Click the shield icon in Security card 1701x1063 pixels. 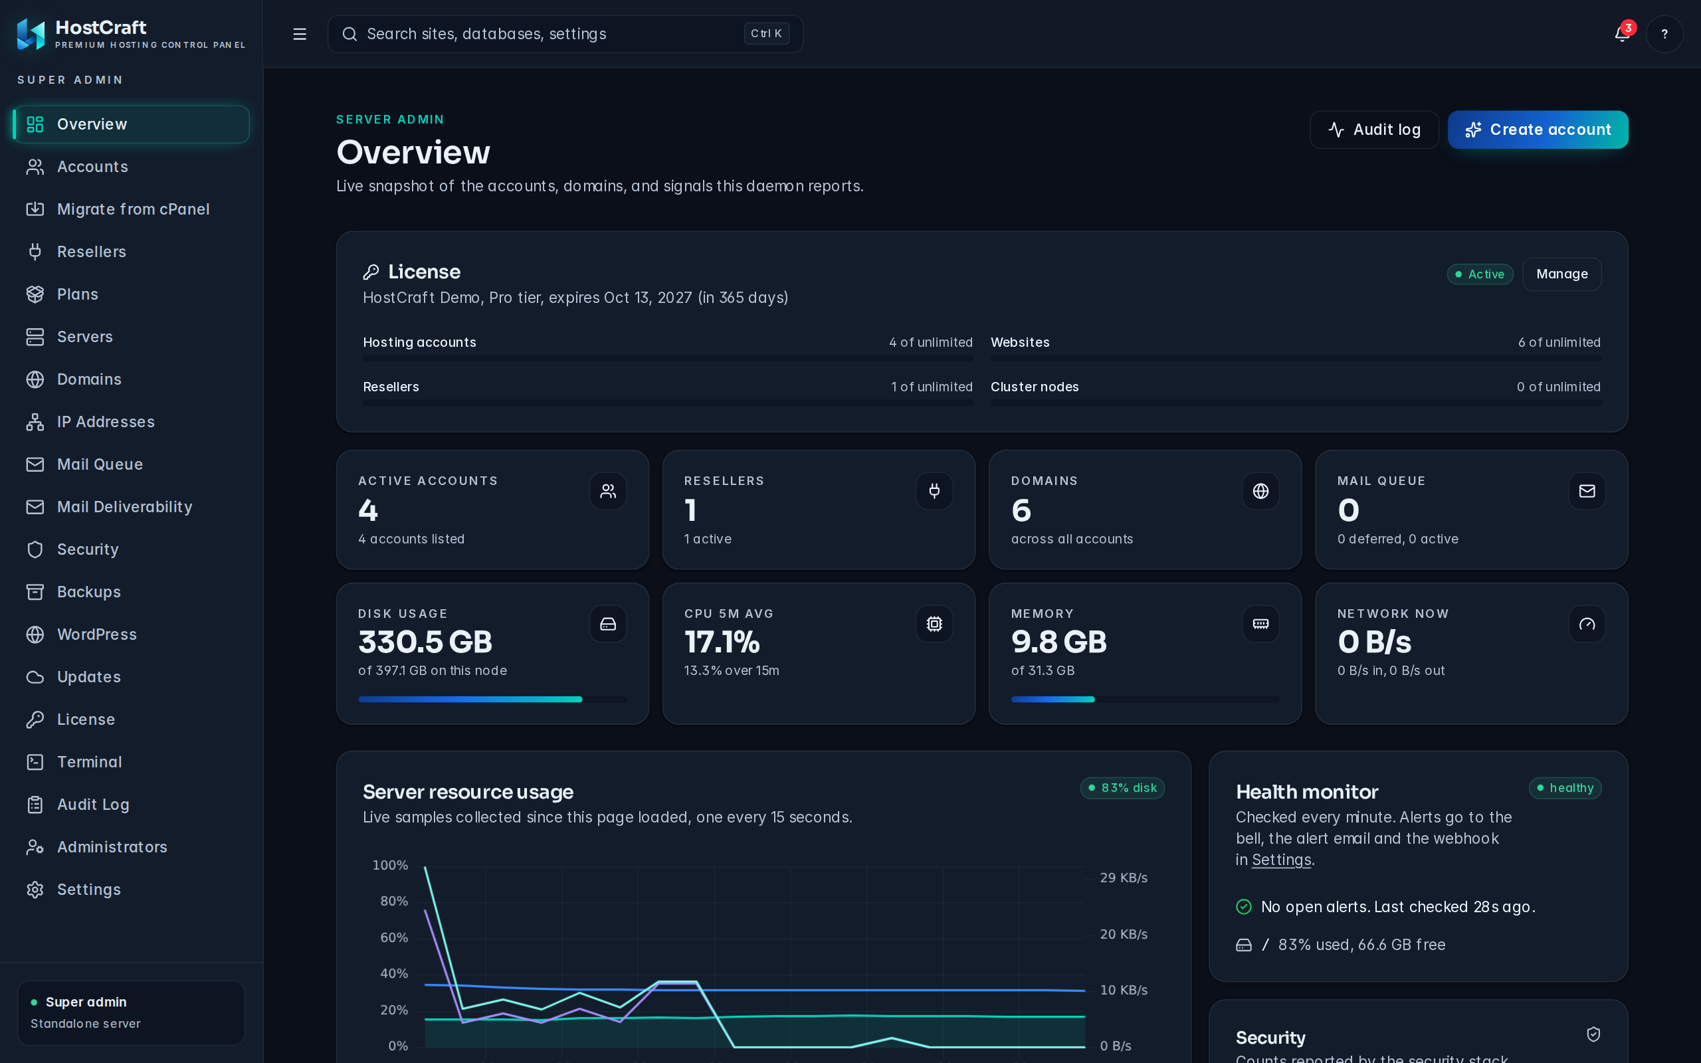(1593, 1034)
